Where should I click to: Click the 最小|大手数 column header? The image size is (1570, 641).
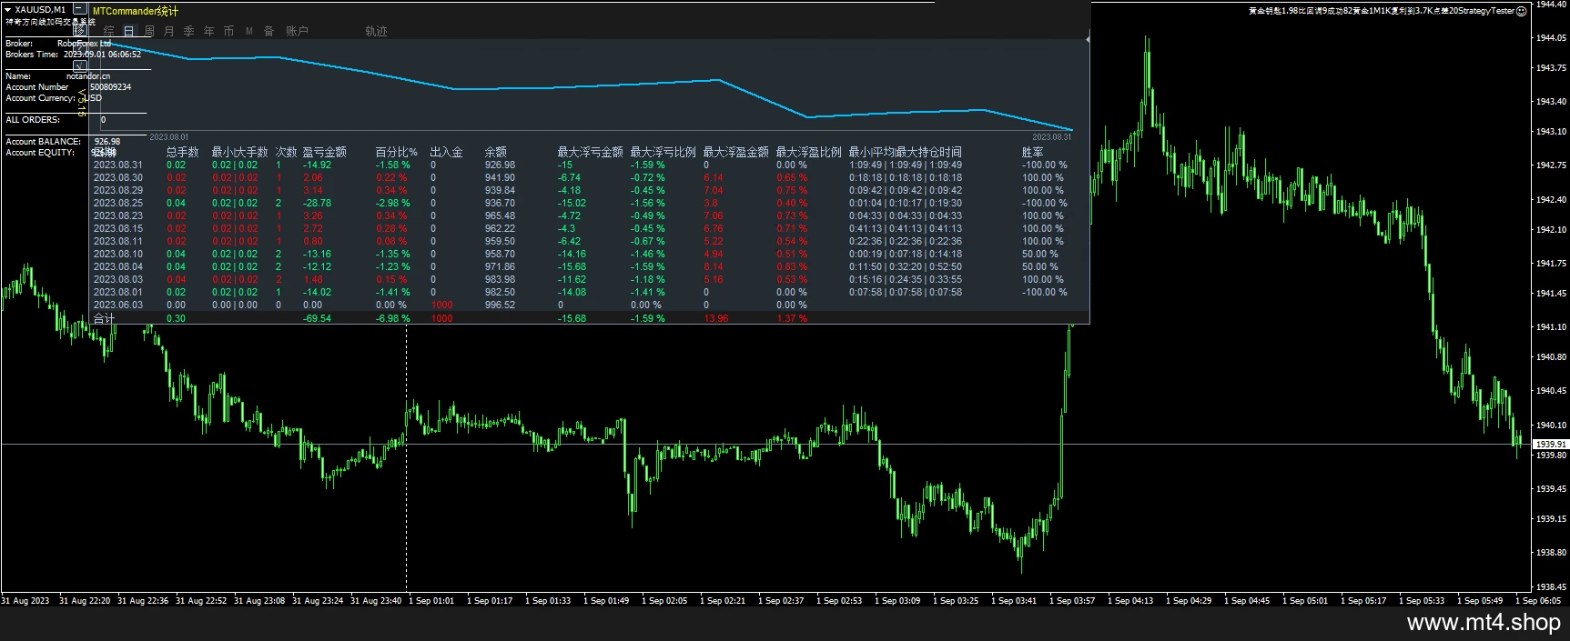(239, 152)
